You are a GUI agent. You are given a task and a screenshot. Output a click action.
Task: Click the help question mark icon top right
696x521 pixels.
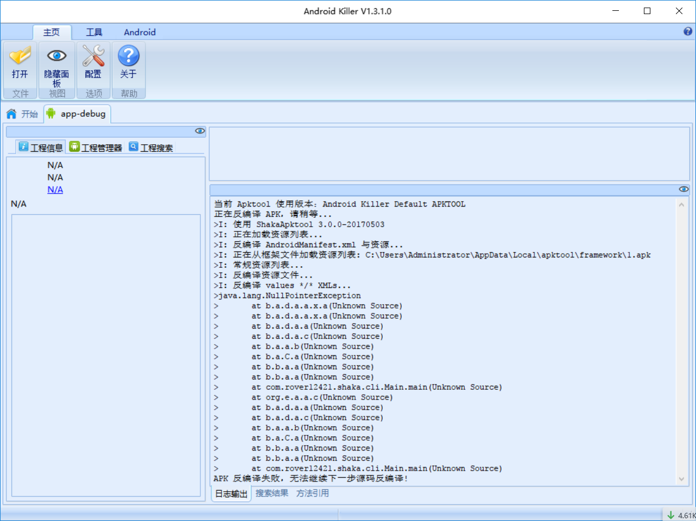point(688,31)
